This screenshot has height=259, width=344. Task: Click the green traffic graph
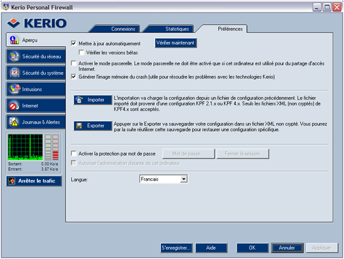[x=26, y=147]
